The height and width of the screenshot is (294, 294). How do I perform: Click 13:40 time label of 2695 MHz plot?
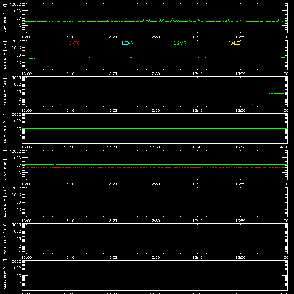(x=198, y=184)
